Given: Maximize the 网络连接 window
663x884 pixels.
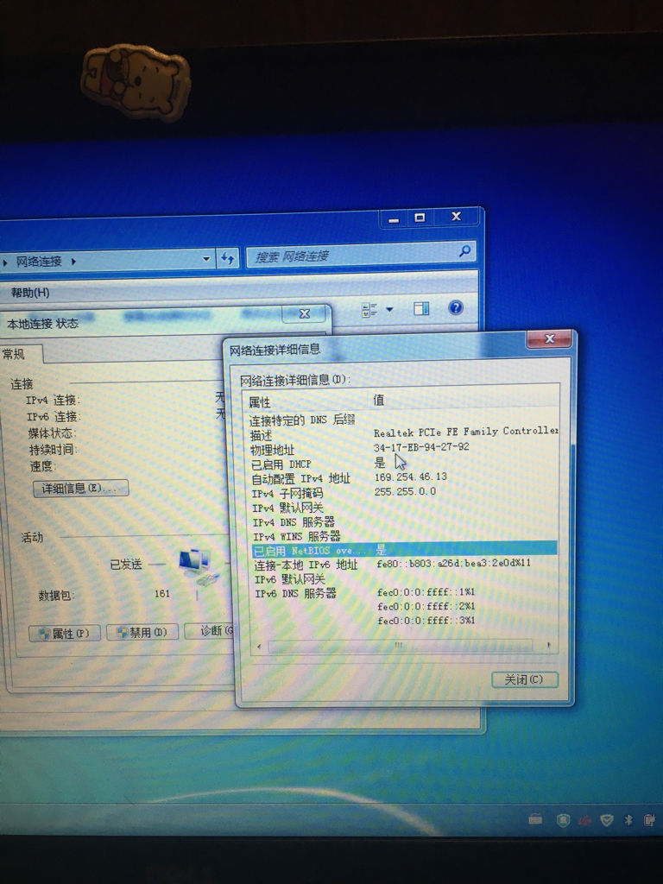Looking at the screenshot, I should 420,218.
